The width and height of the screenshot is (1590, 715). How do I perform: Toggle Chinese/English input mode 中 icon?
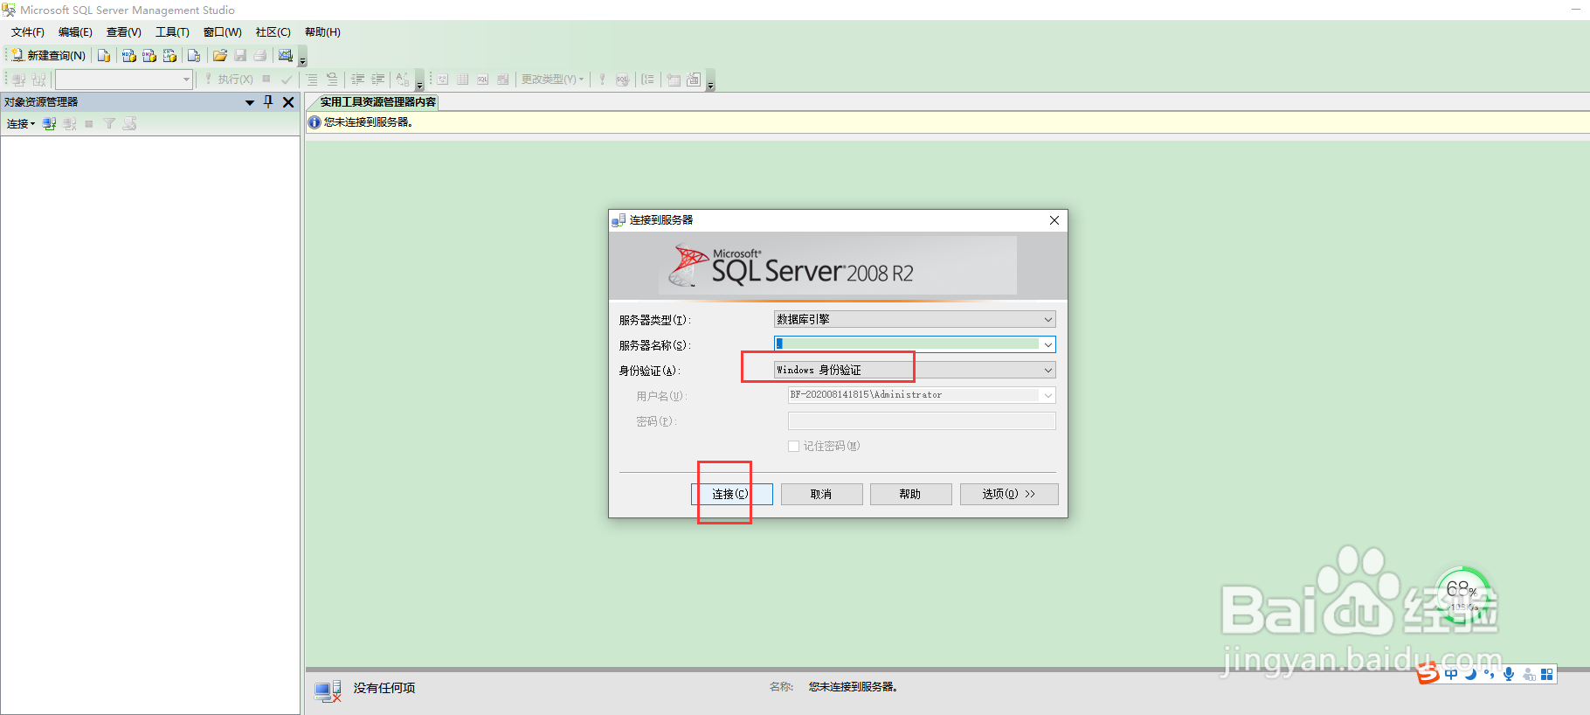point(1451,674)
